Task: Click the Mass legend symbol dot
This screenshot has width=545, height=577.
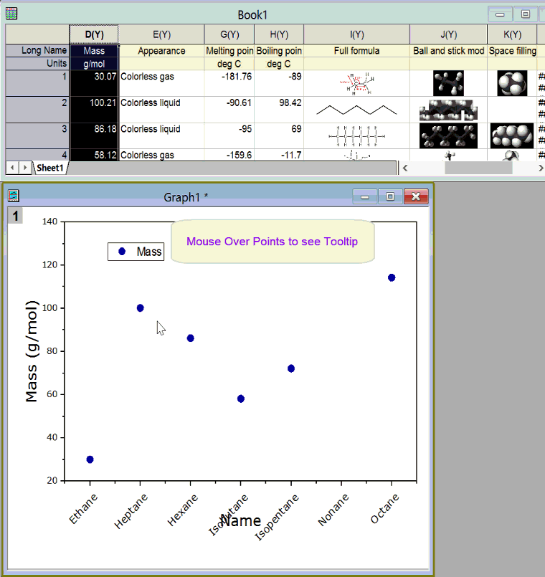Action: point(122,252)
